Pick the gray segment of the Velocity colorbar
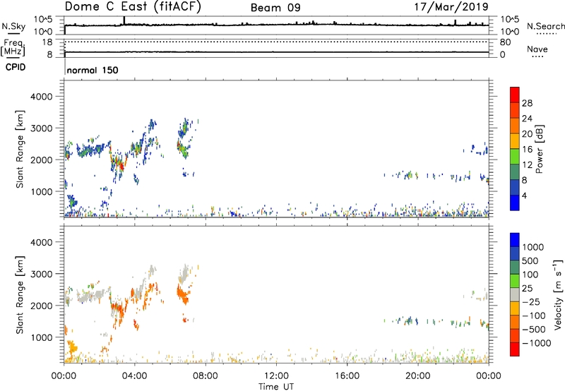 [515, 294]
